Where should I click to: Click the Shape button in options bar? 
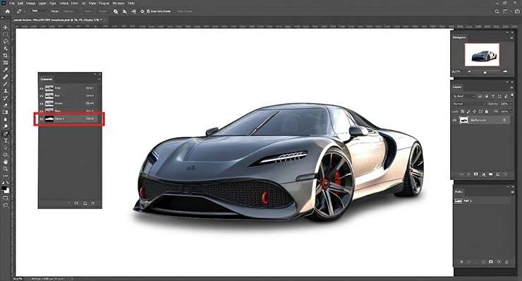103,11
